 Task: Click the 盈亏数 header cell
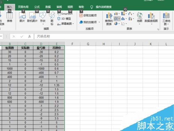pos(41,48)
